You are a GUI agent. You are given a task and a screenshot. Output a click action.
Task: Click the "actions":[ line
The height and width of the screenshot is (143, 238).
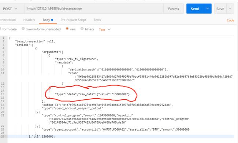tap(24, 45)
